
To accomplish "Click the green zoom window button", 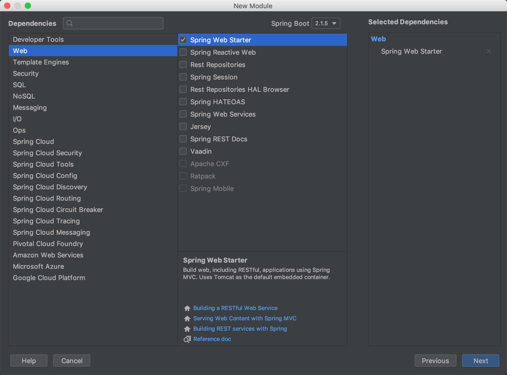I will [28, 6].
